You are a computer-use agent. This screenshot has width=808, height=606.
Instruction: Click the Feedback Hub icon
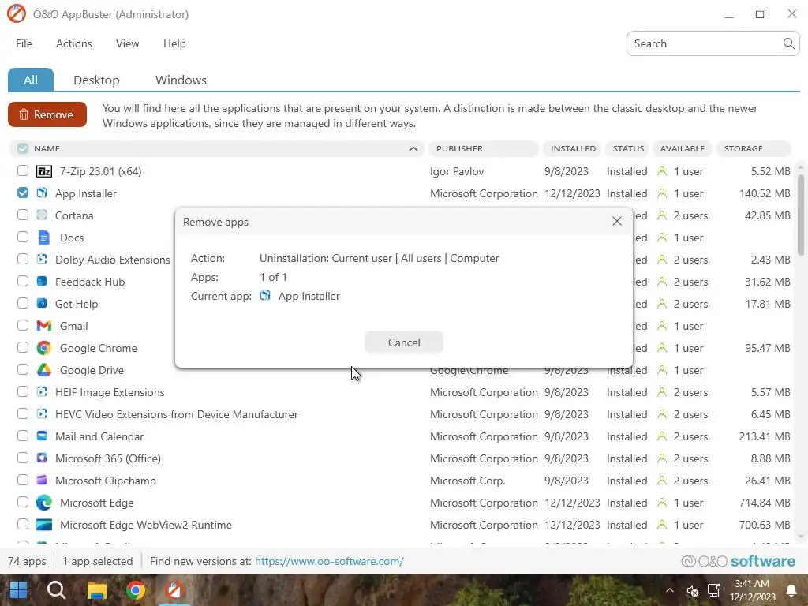tap(42, 282)
